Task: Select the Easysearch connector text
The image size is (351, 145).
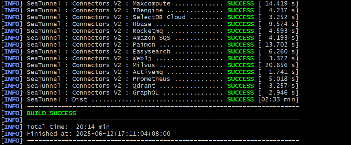Action: point(151,51)
